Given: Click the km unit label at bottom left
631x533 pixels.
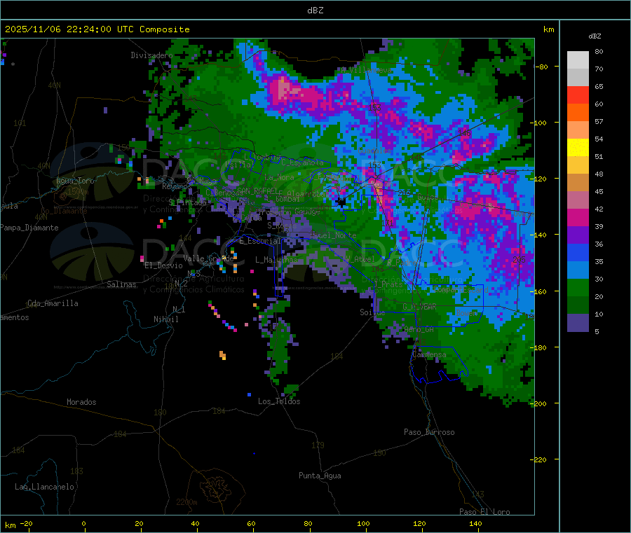Looking at the screenshot, I should (x=10, y=525).
